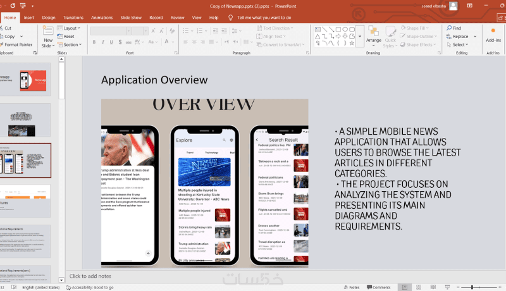Image resolution: width=506 pixels, height=291 pixels.
Task: Pick the right arrow shape
Action: tap(338, 36)
